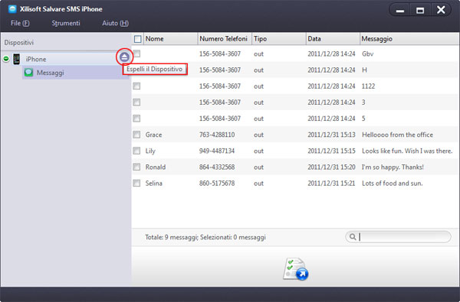460x302 pixels.
Task: Check the box for message 3
Action: tap(136, 102)
